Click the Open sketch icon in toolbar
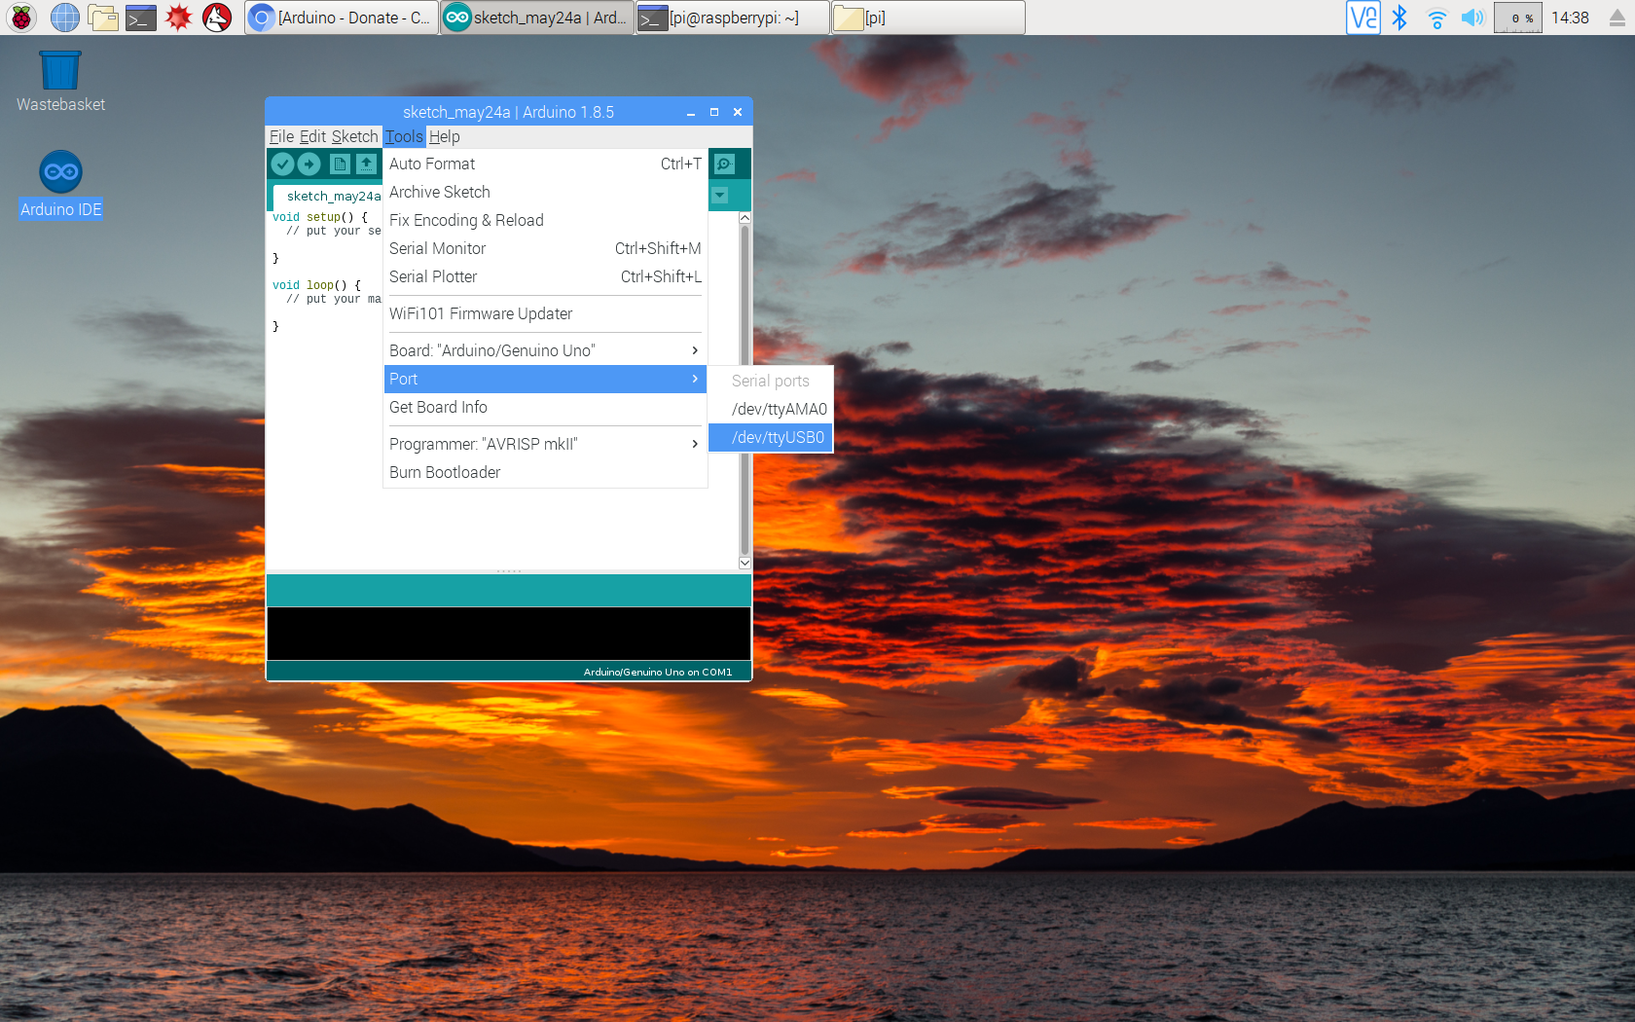The width and height of the screenshot is (1635, 1022). click(x=366, y=164)
